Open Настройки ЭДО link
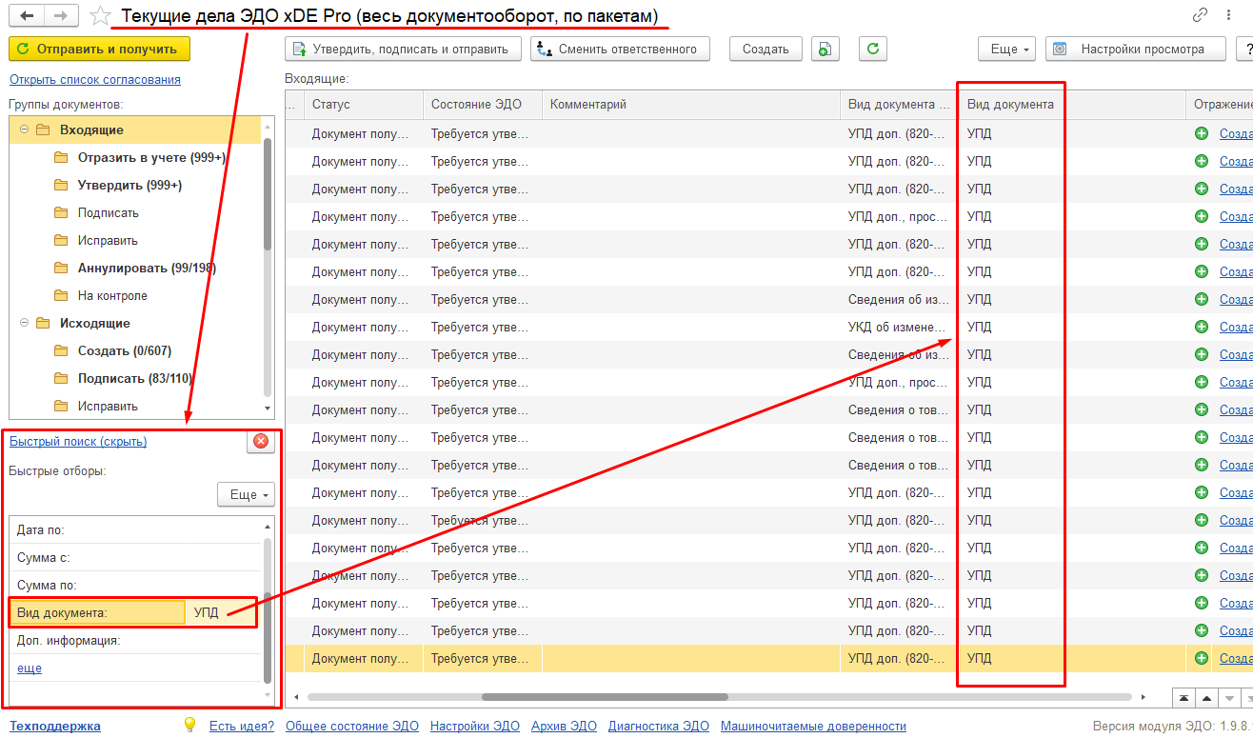 point(475,726)
